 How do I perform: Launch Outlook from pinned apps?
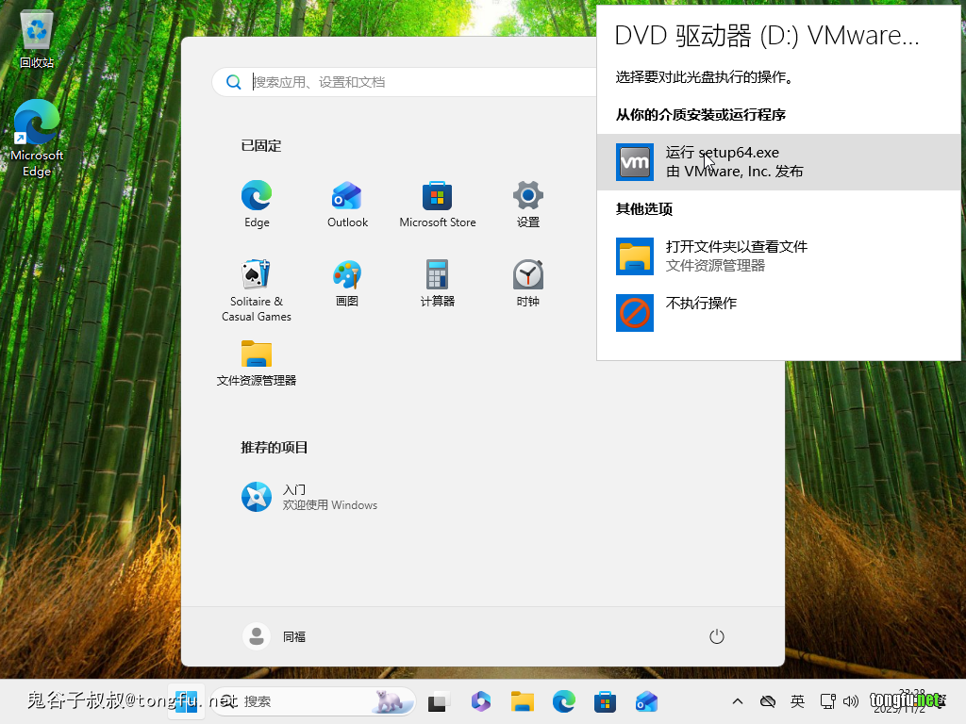pos(347,204)
